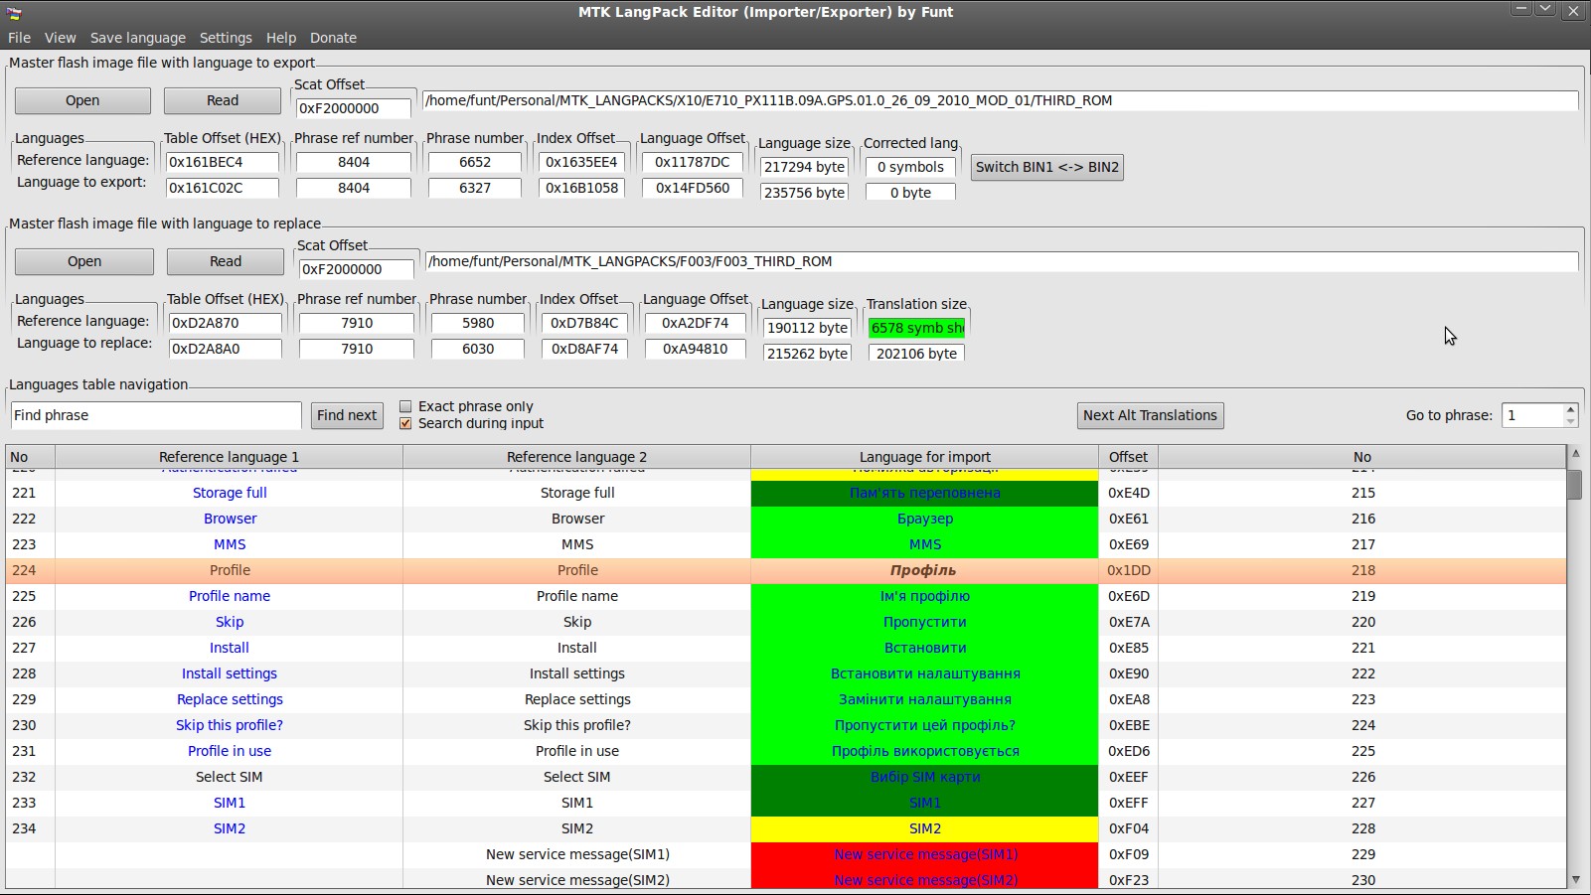Image resolution: width=1591 pixels, height=895 pixels.
Task: Click the green Translation size field
Action: [916, 328]
